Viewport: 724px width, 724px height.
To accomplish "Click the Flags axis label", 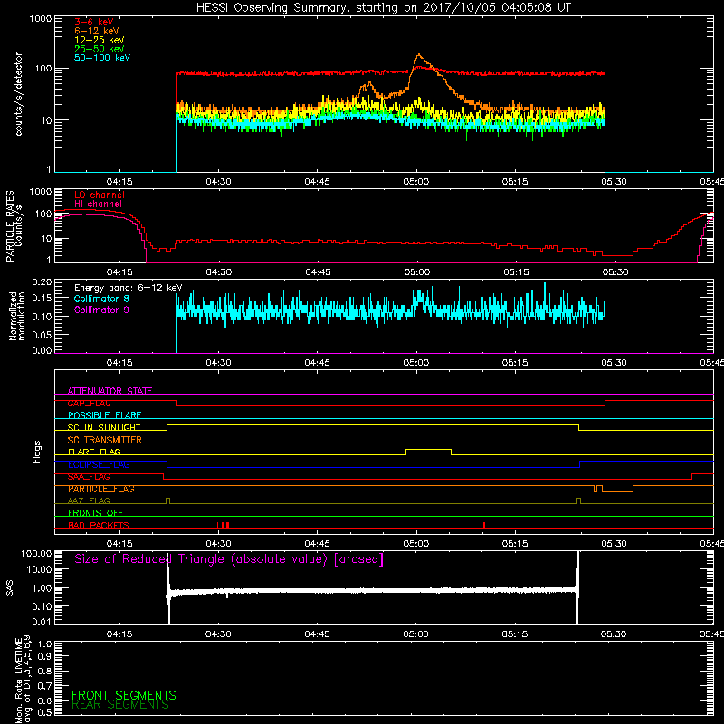I will [x=37, y=452].
